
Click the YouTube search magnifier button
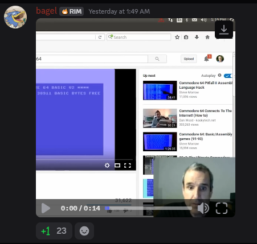[157, 59]
